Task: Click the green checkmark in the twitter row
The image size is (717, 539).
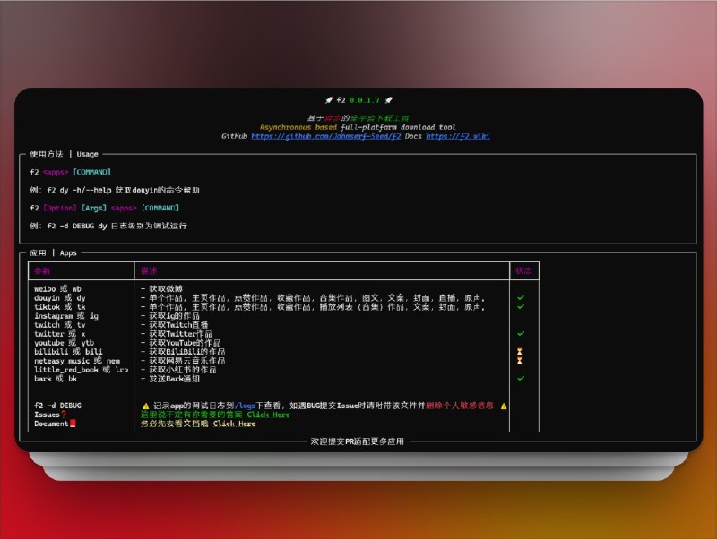Action: 521,333
